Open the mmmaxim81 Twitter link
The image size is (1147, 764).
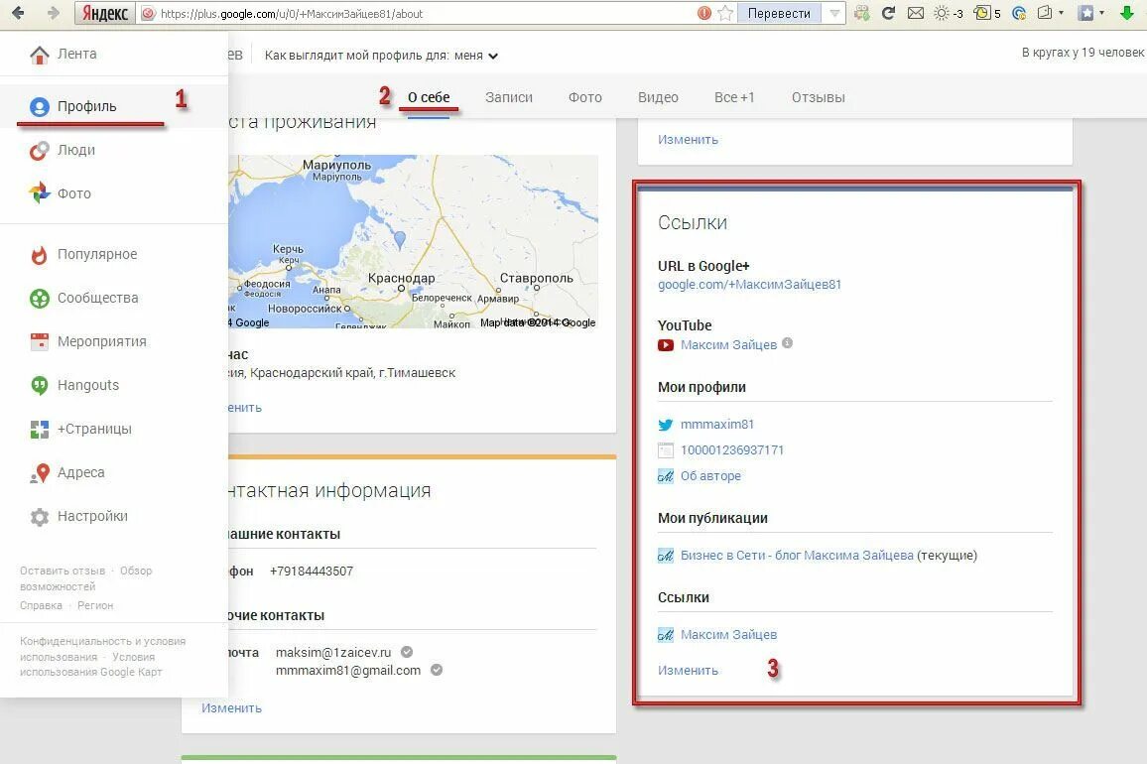pyautogui.click(x=716, y=425)
